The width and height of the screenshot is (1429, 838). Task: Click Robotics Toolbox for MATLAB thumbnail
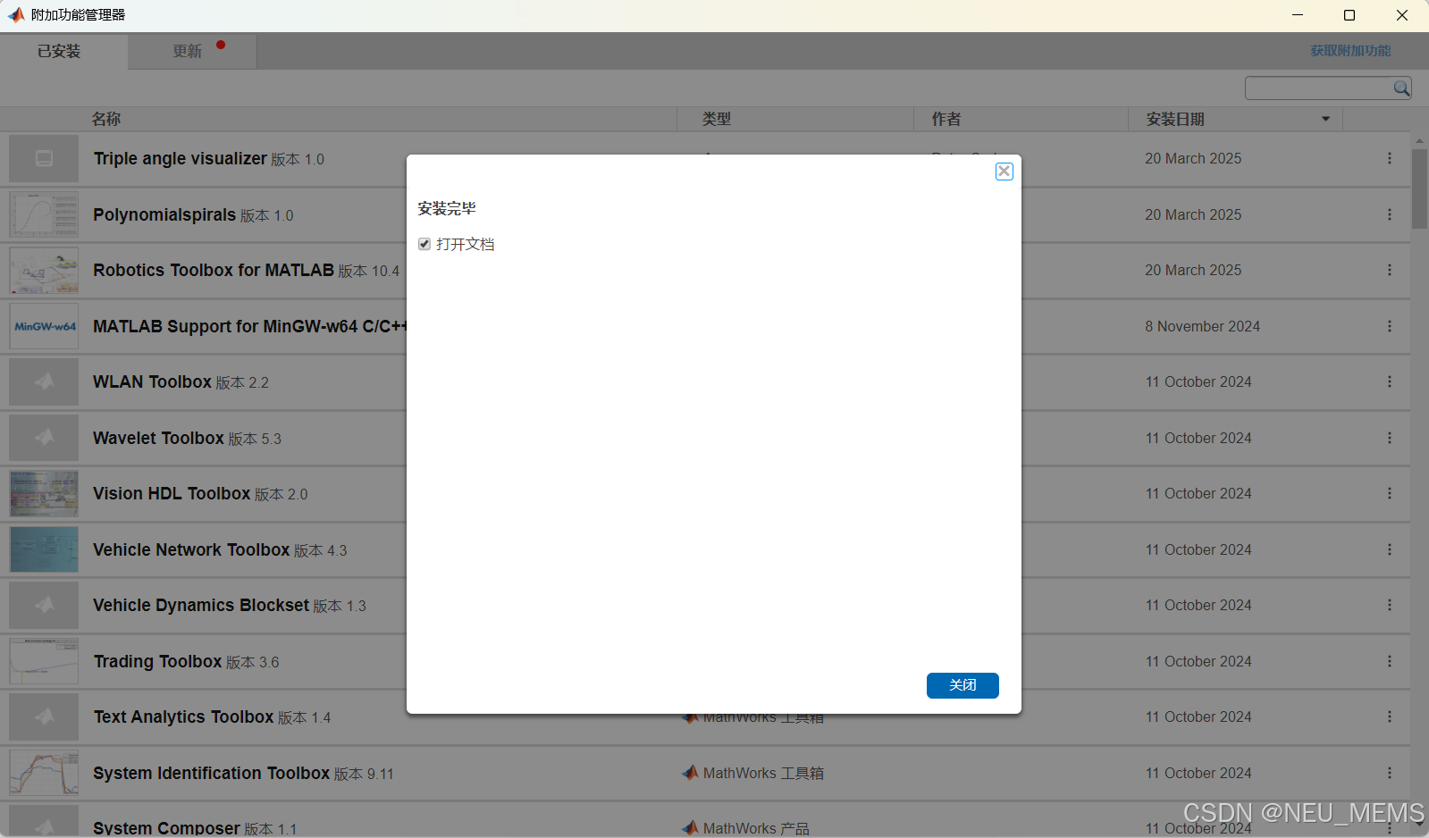pyautogui.click(x=44, y=270)
